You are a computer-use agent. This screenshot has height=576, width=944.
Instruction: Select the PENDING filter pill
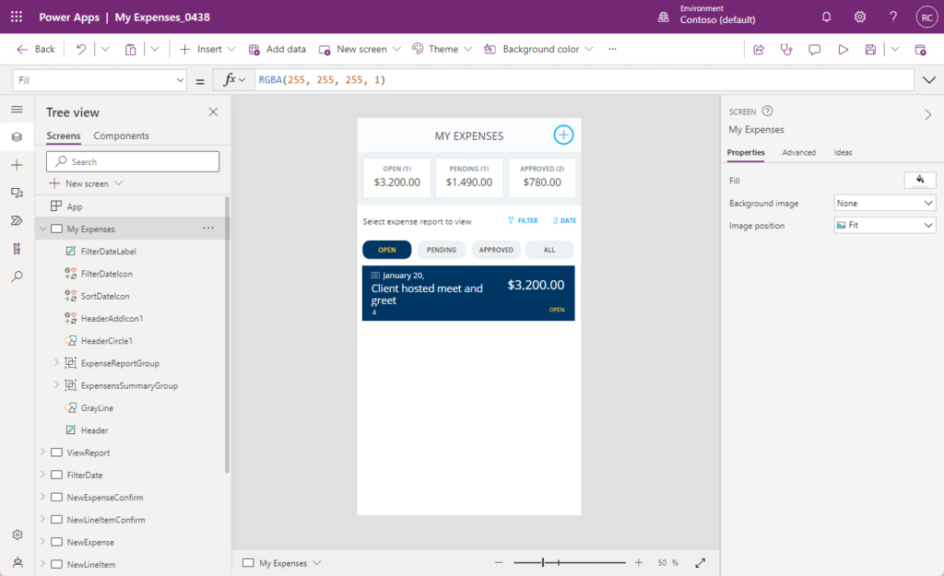point(442,250)
